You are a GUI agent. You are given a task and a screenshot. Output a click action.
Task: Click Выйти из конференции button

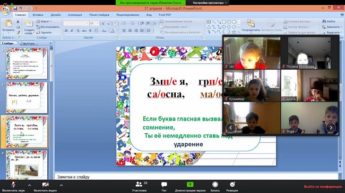click(x=323, y=187)
